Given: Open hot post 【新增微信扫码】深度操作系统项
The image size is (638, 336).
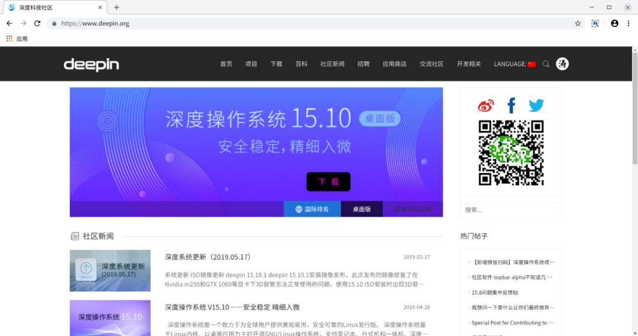Looking at the screenshot, I should tap(513, 262).
